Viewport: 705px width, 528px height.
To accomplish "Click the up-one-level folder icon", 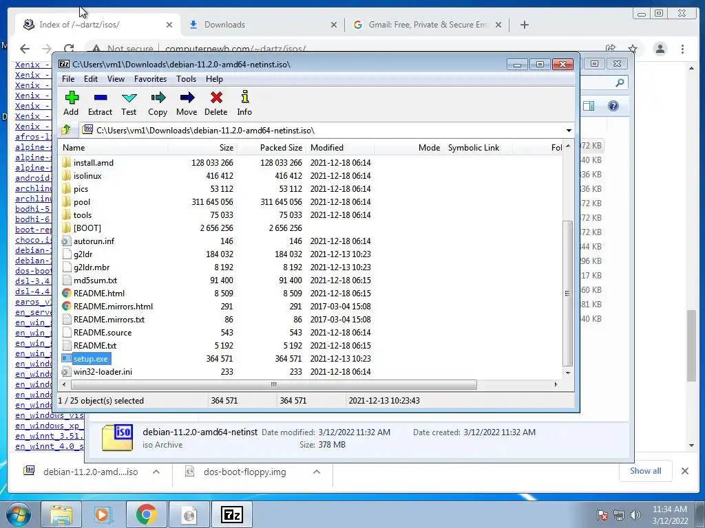I will pyautogui.click(x=66, y=130).
